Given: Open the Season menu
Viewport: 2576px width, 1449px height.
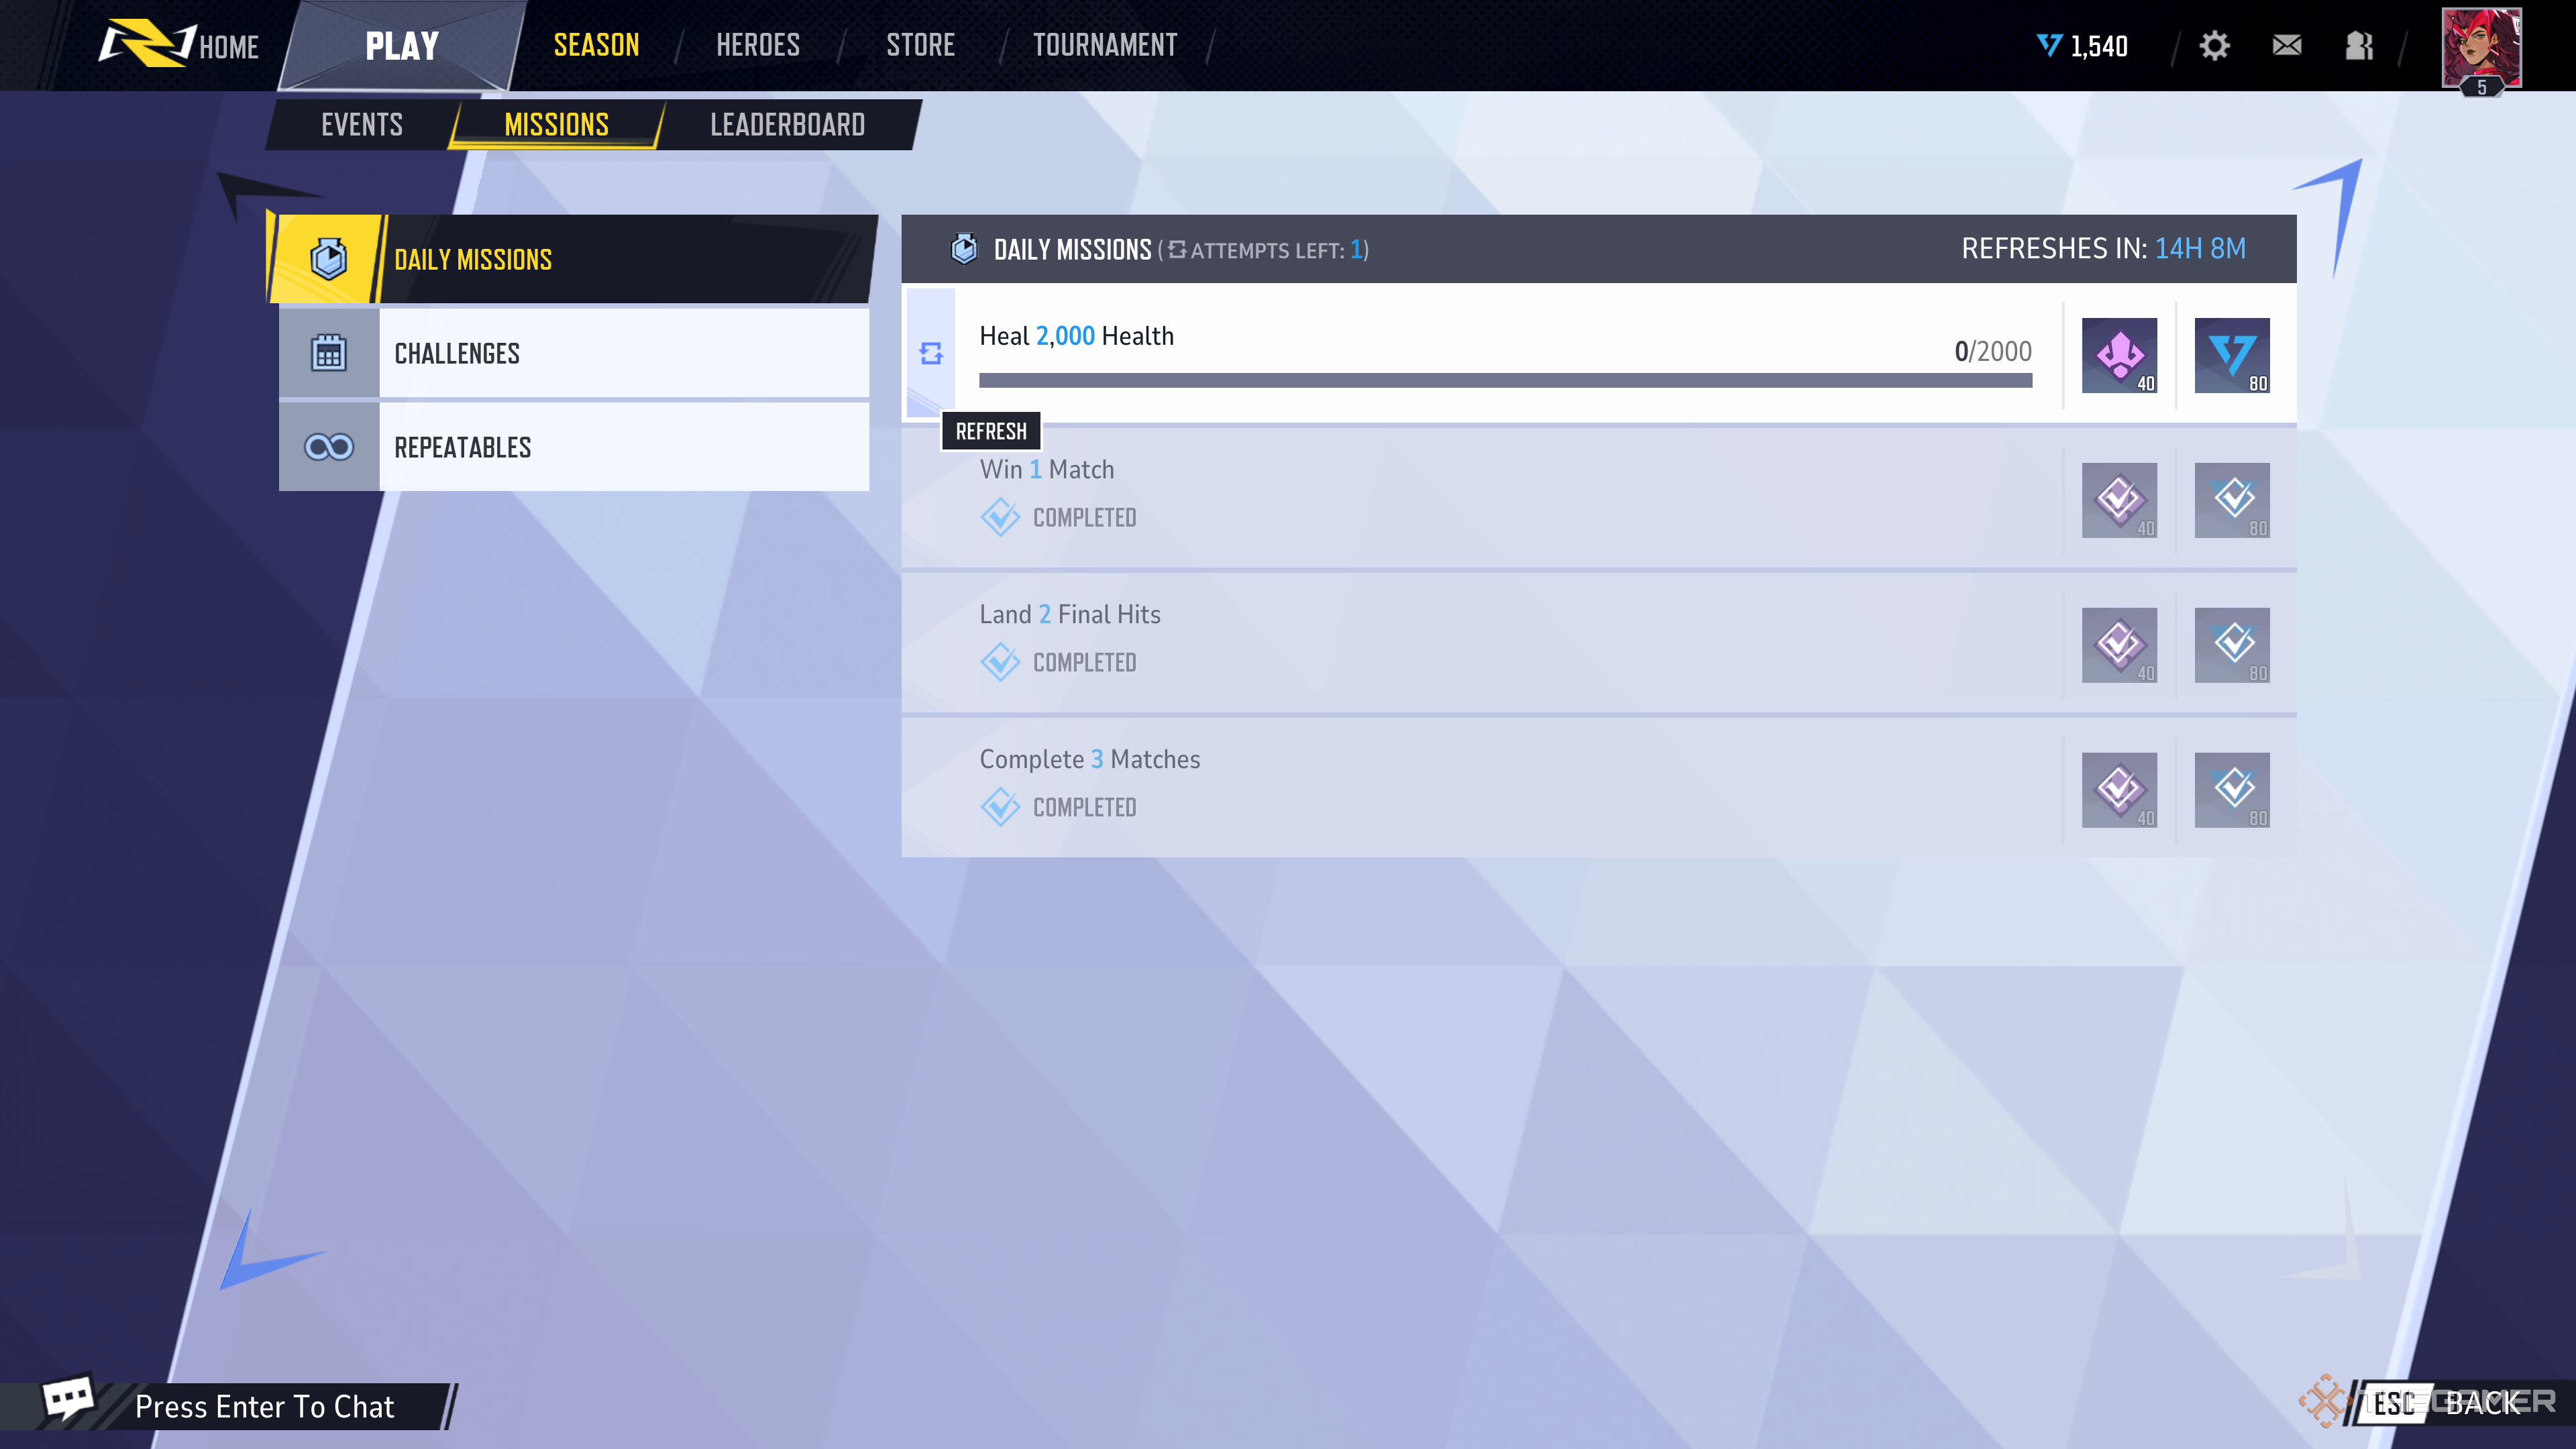Looking at the screenshot, I should coord(597,45).
